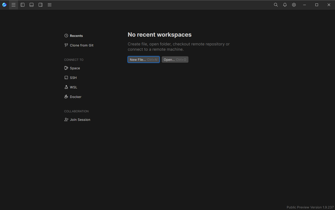Connect to Docker
This screenshot has height=210, width=335.
(73, 97)
